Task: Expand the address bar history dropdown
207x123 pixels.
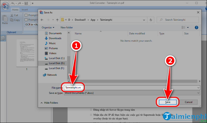Action: point(144,20)
